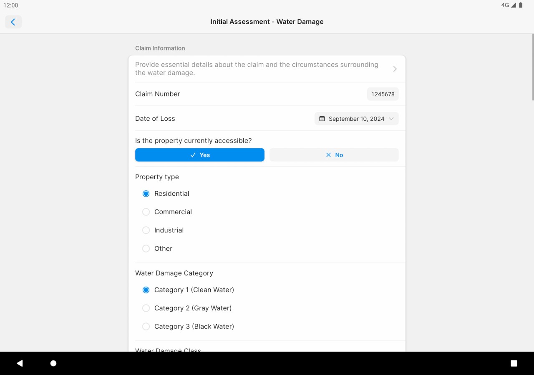Screen dimensions: 534x375
Task: Select the Residential radio button
Action: (146, 194)
